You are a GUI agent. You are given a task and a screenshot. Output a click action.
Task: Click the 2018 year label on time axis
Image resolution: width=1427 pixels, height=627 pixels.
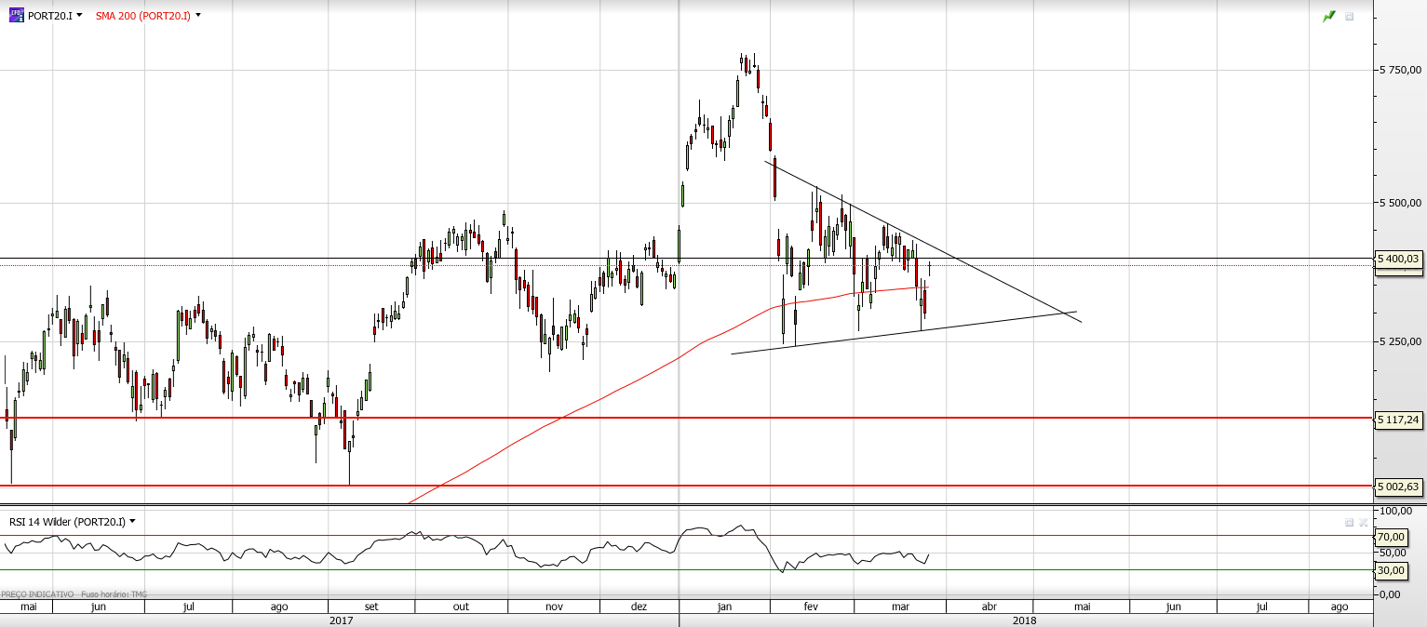click(1024, 620)
